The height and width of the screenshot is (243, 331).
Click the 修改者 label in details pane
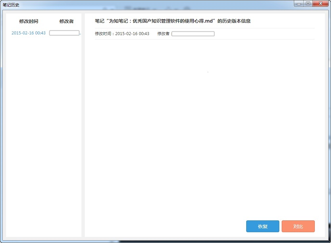coord(163,34)
